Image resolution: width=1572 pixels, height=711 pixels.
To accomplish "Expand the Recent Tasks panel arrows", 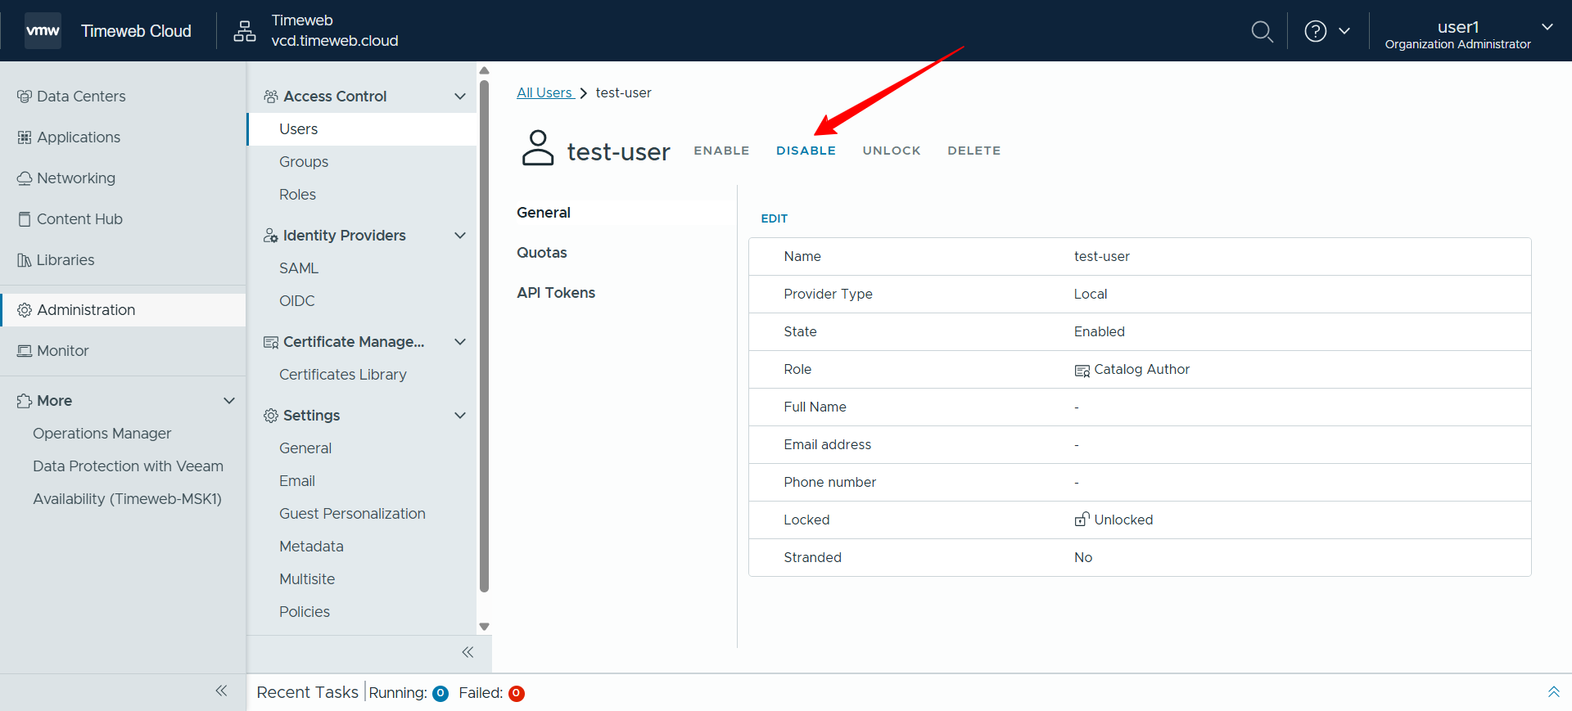I will 1553,692.
